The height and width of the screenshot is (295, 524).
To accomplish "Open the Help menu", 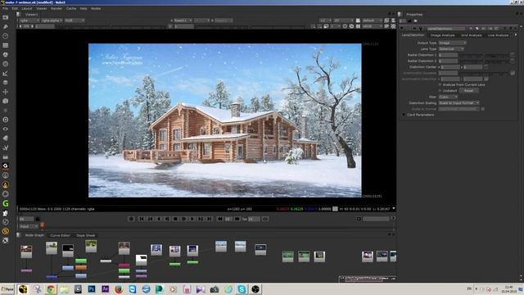I will pos(84,8).
